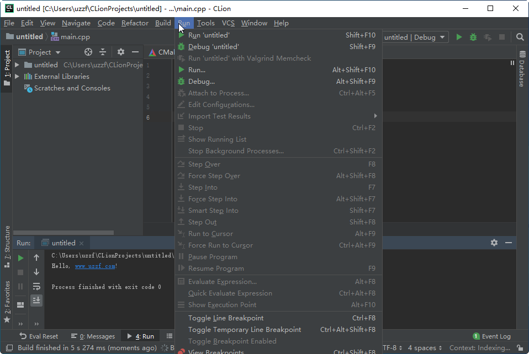The height and width of the screenshot is (354, 529).
Task: Open the Event Log button
Action: (x=491, y=336)
